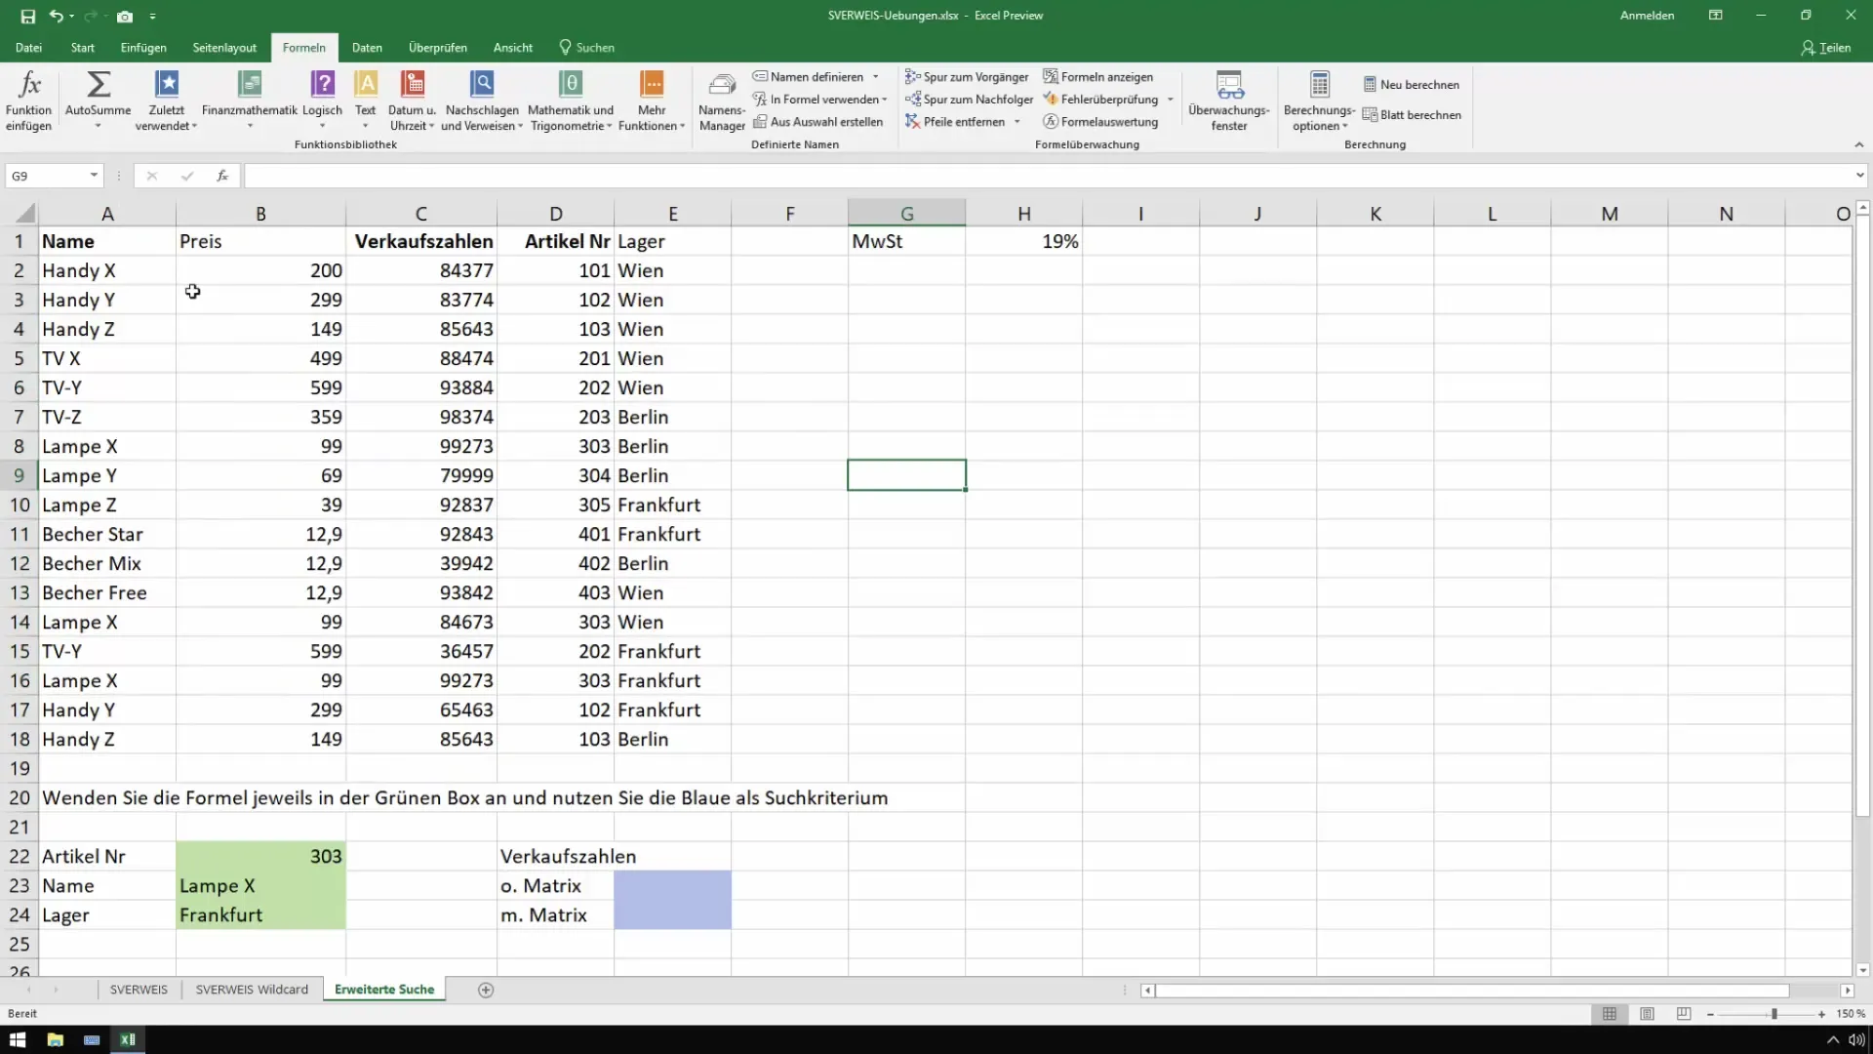The width and height of the screenshot is (1873, 1054).
Task: Switch to the Start ribbon tab
Action: click(x=83, y=47)
